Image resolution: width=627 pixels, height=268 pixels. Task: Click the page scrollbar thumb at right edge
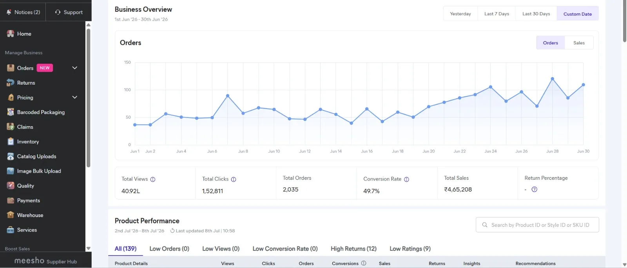coord(625,22)
